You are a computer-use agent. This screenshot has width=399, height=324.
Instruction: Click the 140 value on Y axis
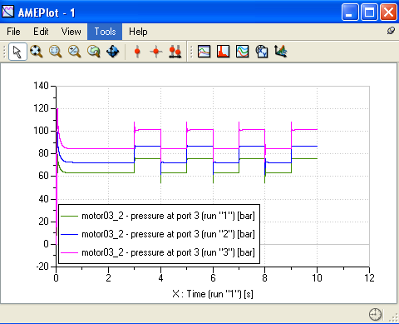tap(42, 86)
